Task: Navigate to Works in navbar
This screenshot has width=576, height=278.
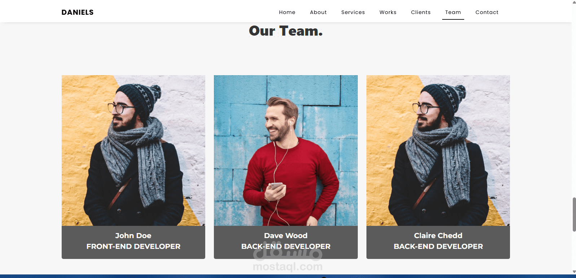Action: [x=388, y=12]
